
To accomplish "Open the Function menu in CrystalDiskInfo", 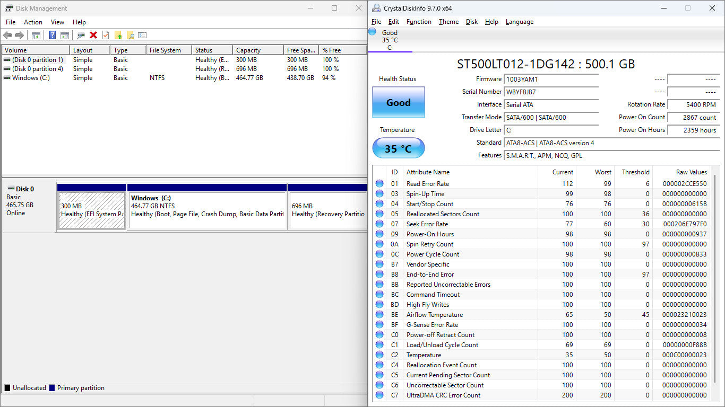I will 419,22.
